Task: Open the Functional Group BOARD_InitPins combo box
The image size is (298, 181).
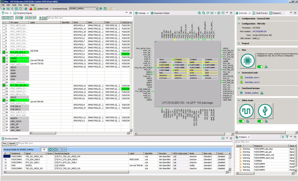Action: (84, 9)
